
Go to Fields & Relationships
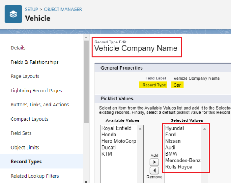35,62
